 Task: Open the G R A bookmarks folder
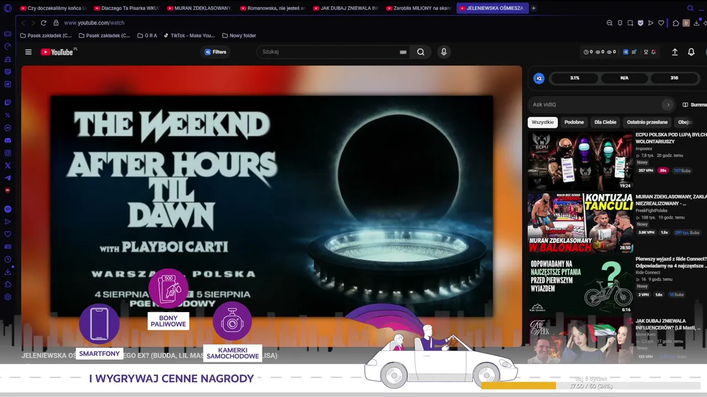pyautogui.click(x=147, y=35)
